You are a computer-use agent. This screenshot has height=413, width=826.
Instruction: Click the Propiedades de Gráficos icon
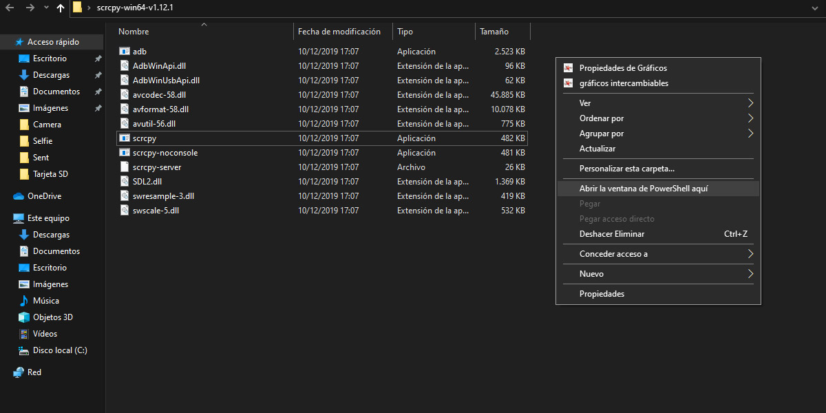tap(569, 68)
